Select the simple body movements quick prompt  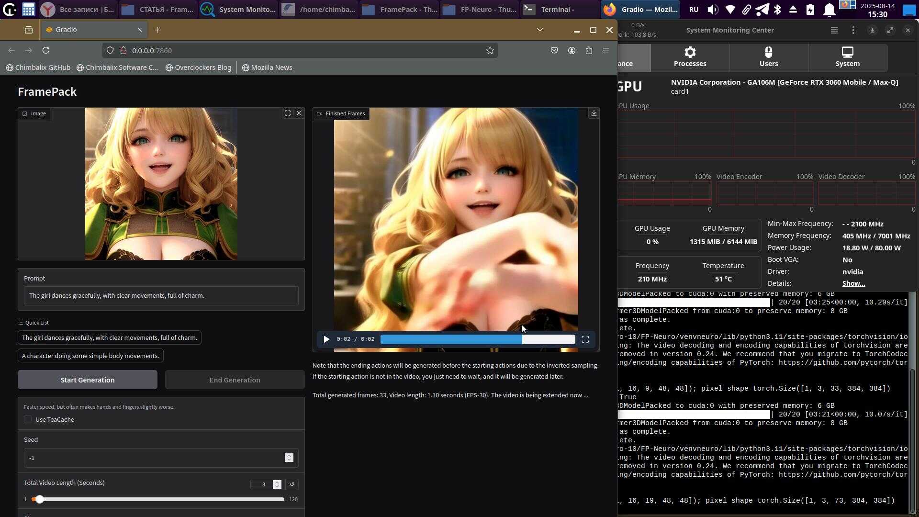(90, 356)
